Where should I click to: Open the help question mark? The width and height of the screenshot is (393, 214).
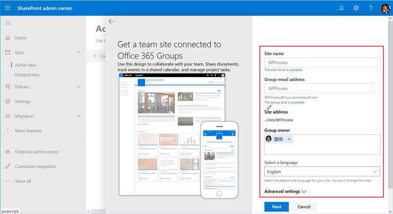coord(370,8)
